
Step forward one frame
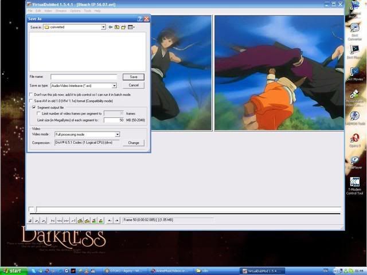(67, 220)
